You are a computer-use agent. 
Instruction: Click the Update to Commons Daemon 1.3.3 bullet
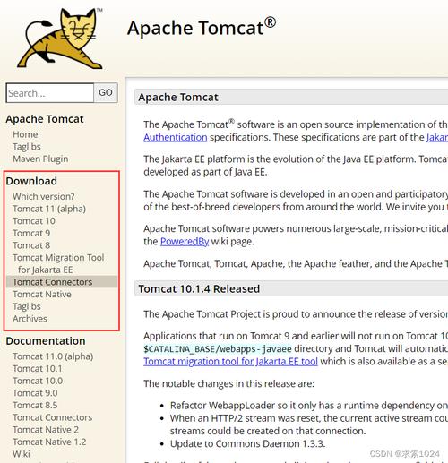tap(247, 444)
